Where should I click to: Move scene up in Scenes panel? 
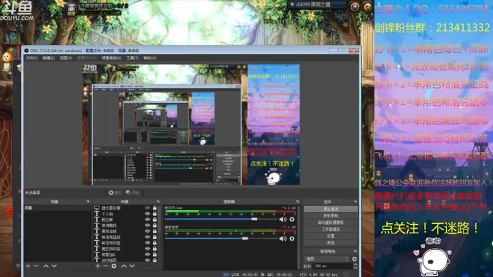pyautogui.click(x=46, y=266)
